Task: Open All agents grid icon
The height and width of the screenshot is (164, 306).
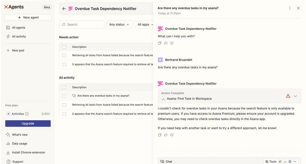Action: (8, 28)
